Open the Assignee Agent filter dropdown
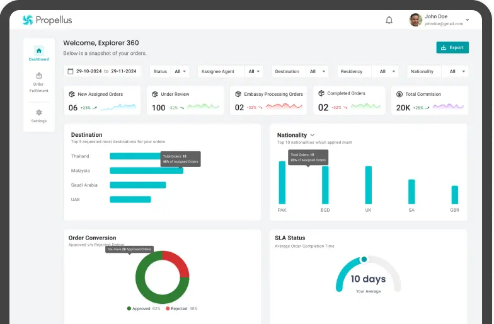 point(230,71)
